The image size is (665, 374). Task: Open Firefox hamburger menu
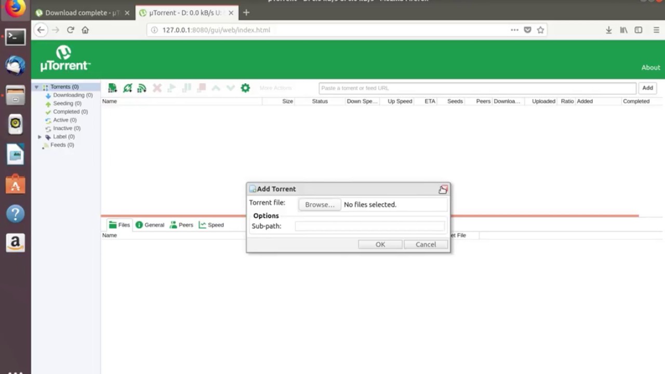click(656, 30)
